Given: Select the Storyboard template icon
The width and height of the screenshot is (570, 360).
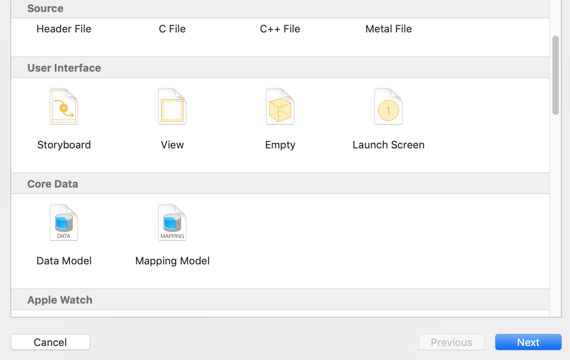Looking at the screenshot, I should click(64, 106).
